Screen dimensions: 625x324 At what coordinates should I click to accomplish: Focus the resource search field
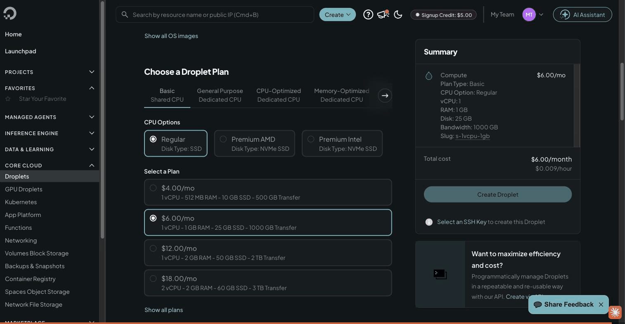[215, 14]
